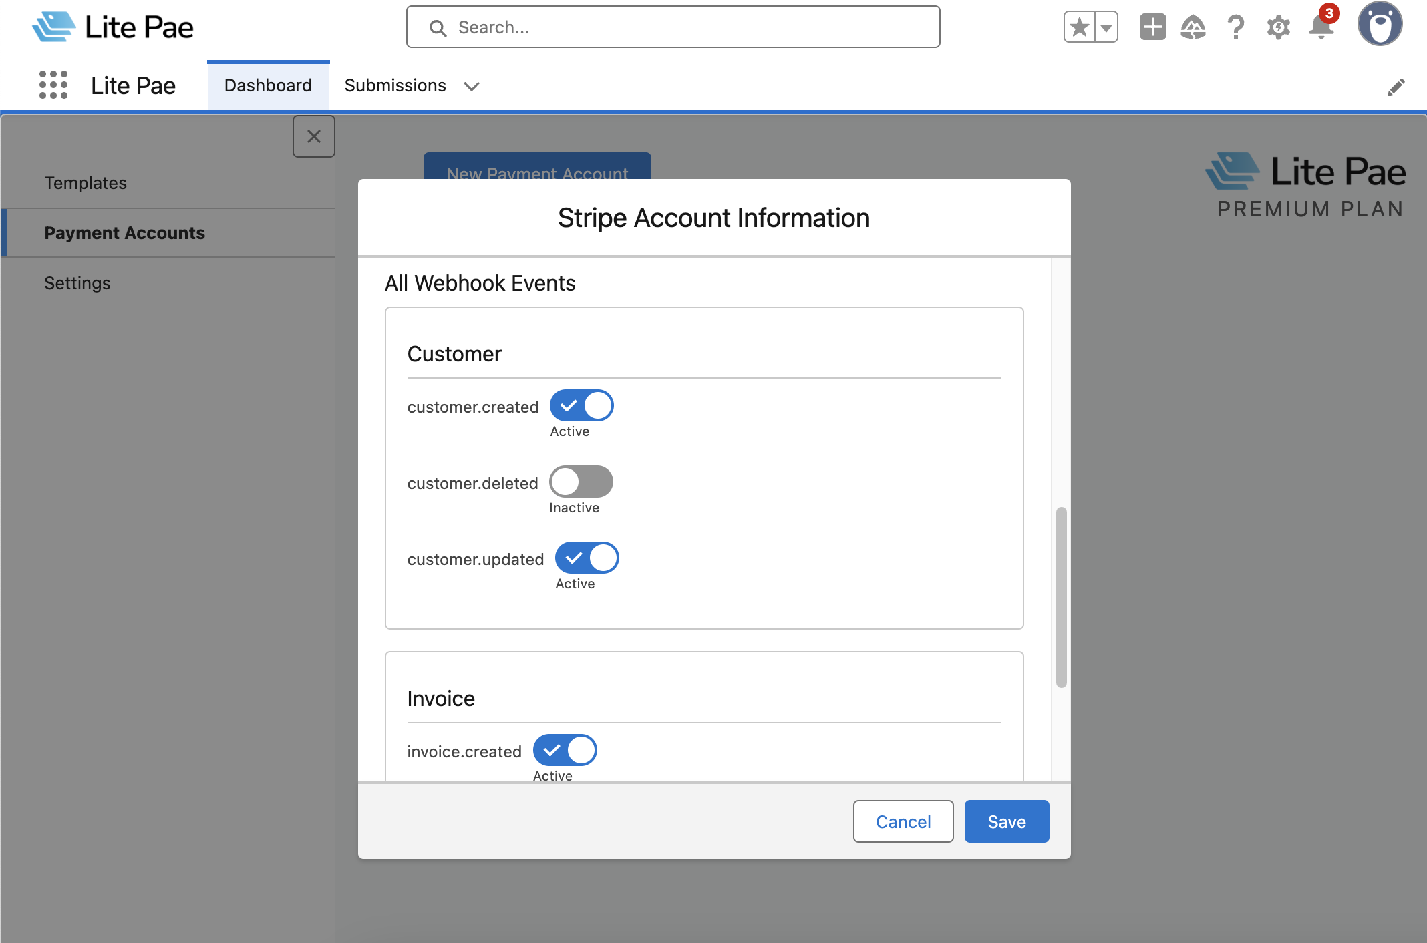Click Cancel in the Stripe dialog
Image resolution: width=1427 pixels, height=943 pixels.
(903, 821)
